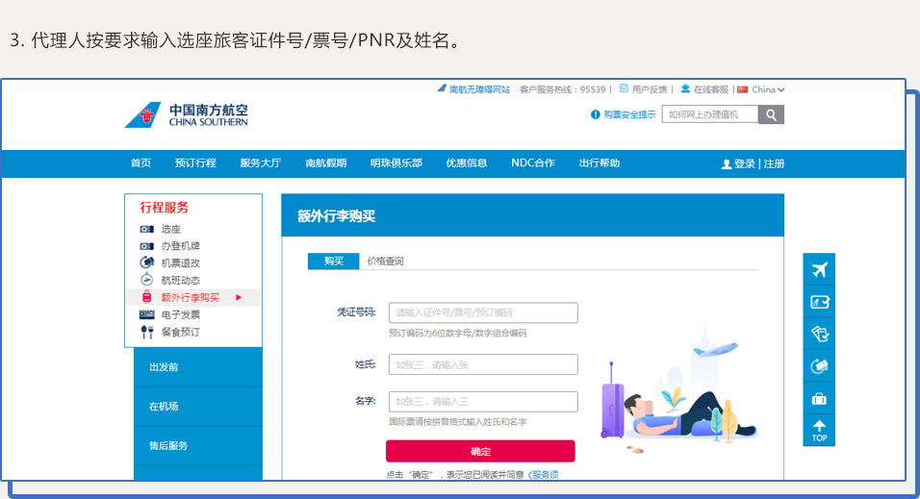Click the 在线客服 online service link
This screenshot has width=920, height=499.
coord(710,89)
